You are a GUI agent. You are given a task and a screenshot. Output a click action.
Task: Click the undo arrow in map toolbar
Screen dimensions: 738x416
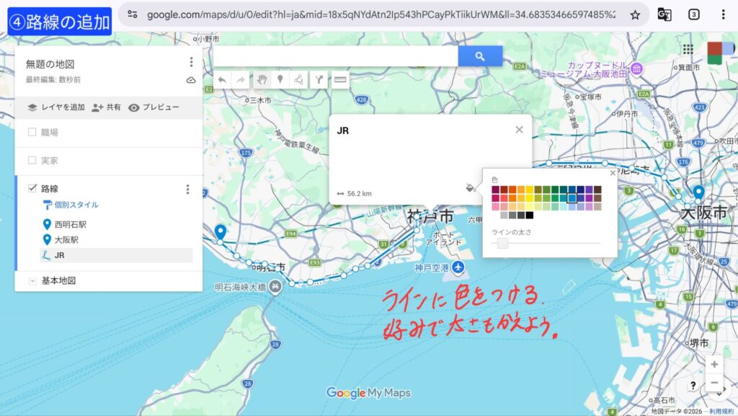point(223,80)
